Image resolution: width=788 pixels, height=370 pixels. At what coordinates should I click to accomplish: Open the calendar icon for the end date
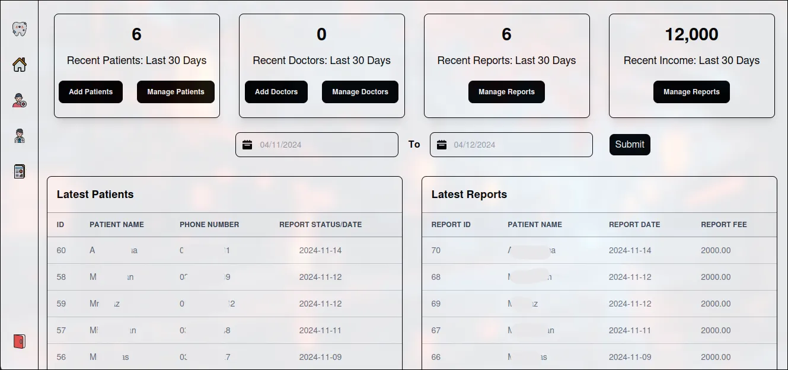442,143
